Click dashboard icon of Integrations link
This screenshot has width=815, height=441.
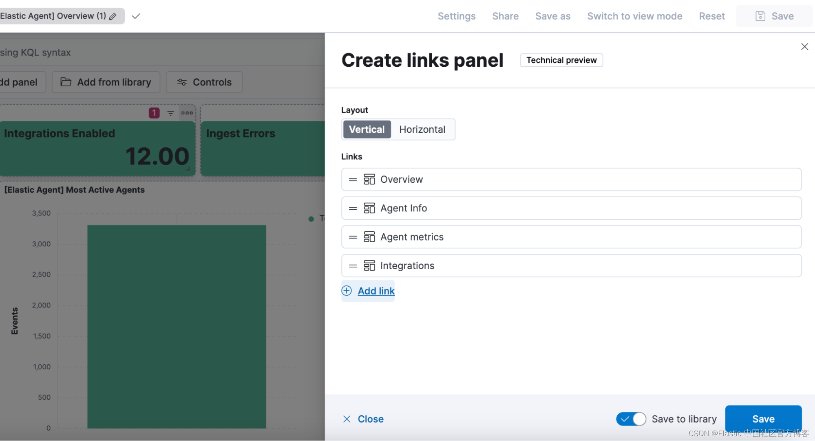(369, 265)
